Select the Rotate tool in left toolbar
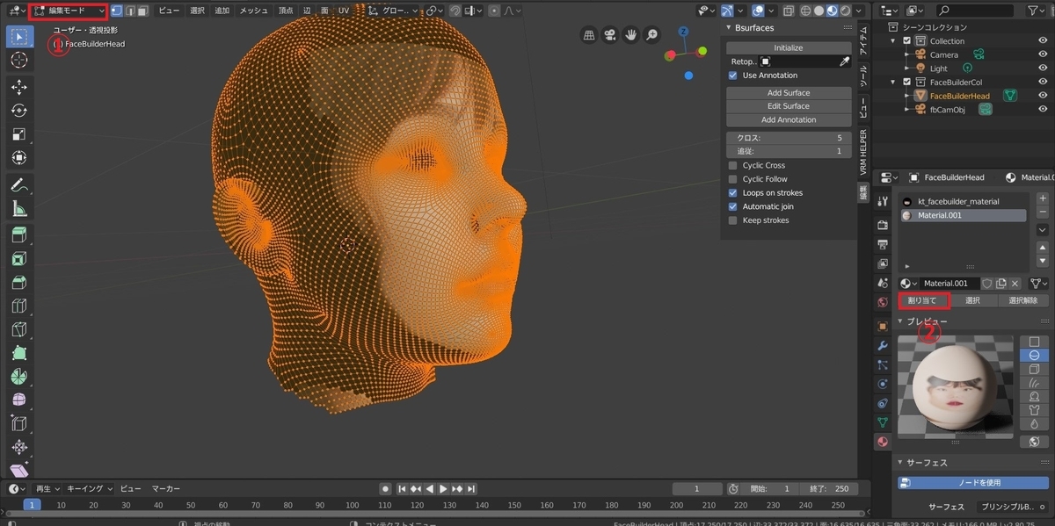Screen dimensions: 1055x526 [x=18, y=111]
